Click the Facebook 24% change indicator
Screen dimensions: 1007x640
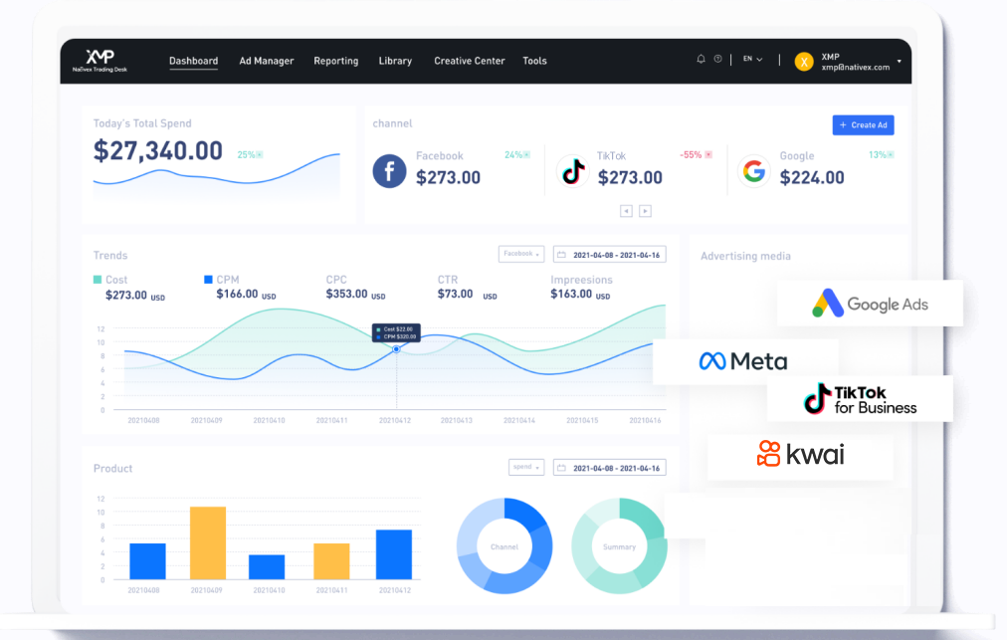[x=517, y=155]
